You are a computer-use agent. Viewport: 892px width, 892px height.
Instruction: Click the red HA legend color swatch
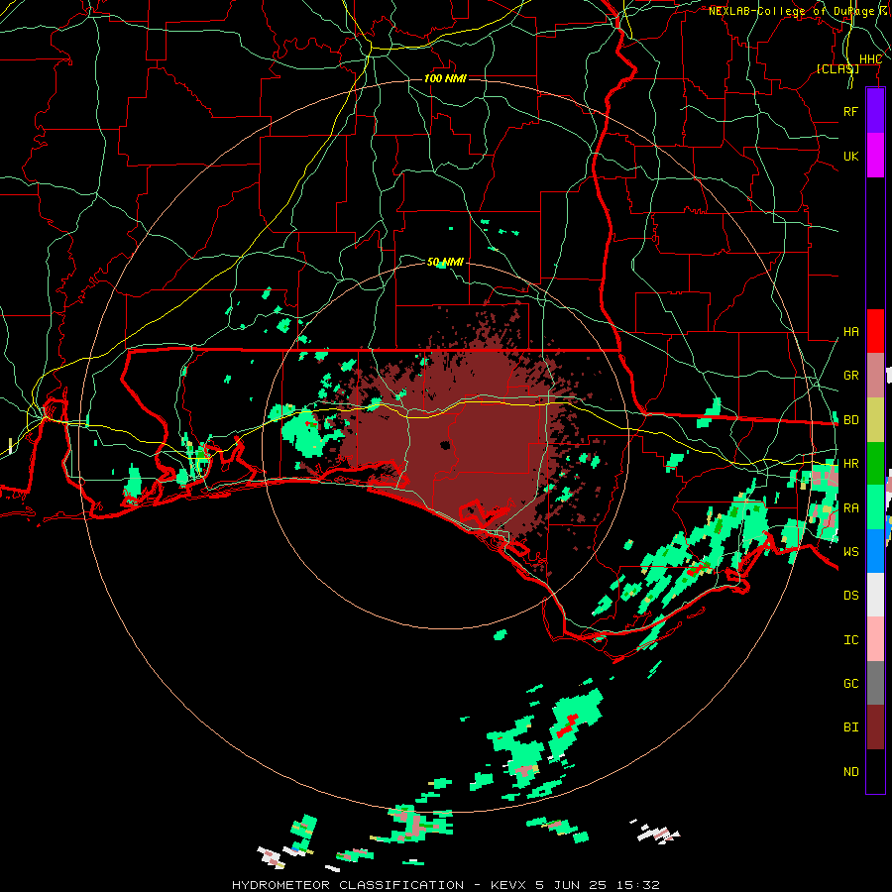pyautogui.click(x=875, y=331)
